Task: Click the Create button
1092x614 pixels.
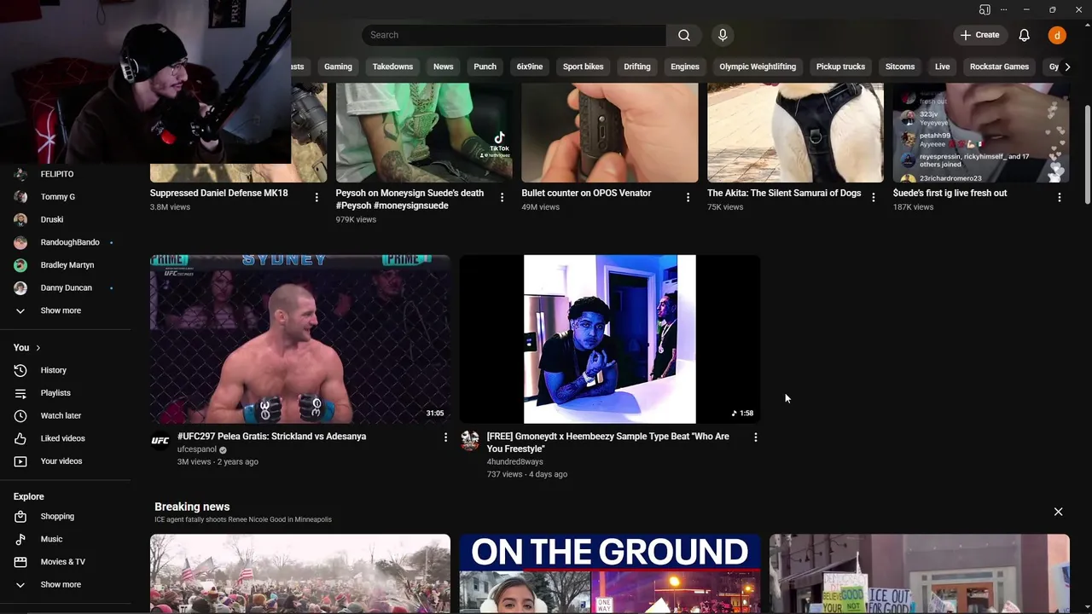Action: (979, 35)
